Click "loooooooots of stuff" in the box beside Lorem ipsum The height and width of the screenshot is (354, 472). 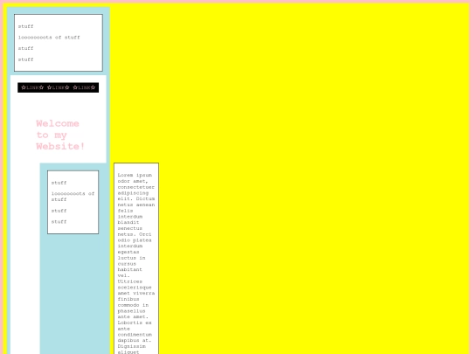pos(73,197)
